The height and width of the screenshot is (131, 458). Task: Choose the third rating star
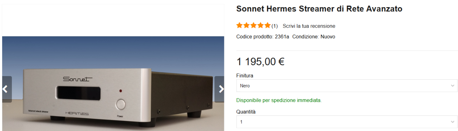point(254,25)
